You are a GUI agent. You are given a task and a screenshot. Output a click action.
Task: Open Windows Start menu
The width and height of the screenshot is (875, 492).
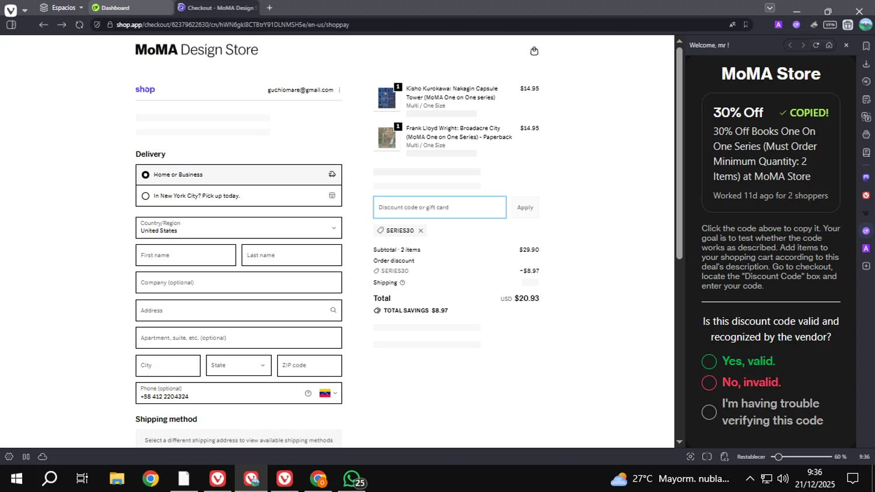16,479
